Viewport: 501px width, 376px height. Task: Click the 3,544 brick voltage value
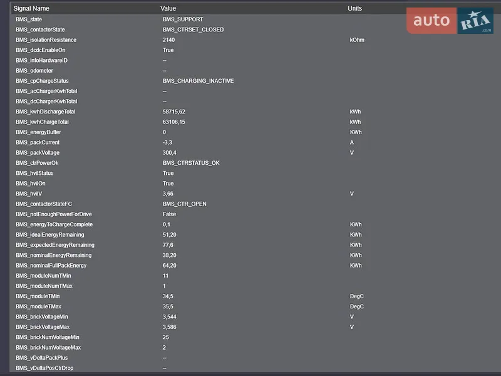coord(169,316)
